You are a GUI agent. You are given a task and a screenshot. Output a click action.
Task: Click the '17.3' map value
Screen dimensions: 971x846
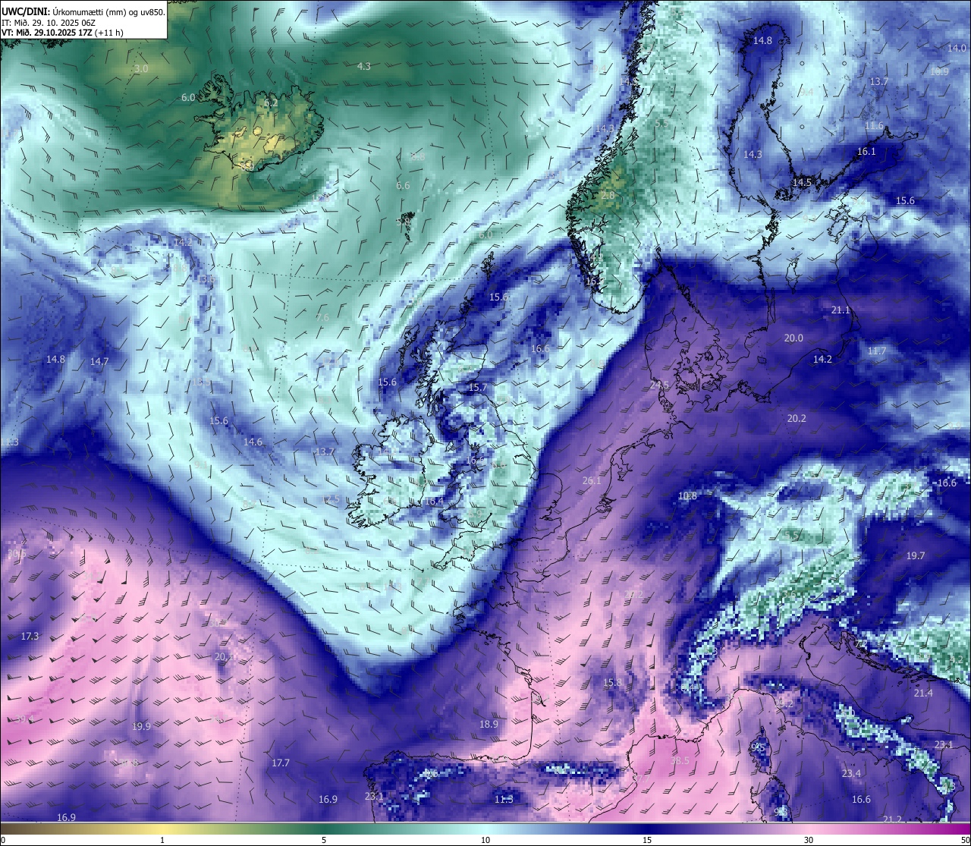30,637
